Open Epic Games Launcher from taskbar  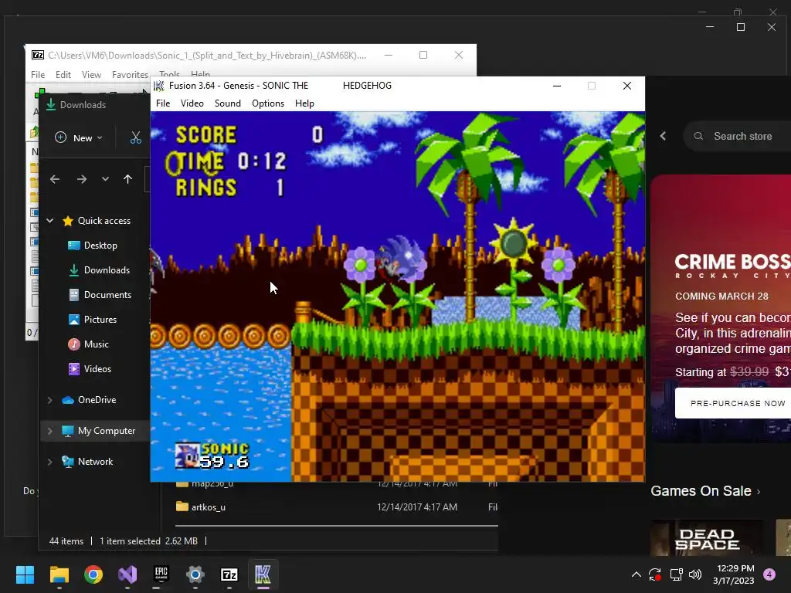pyautogui.click(x=161, y=574)
